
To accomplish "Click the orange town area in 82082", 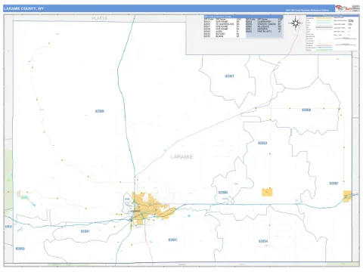I will click(347, 196).
